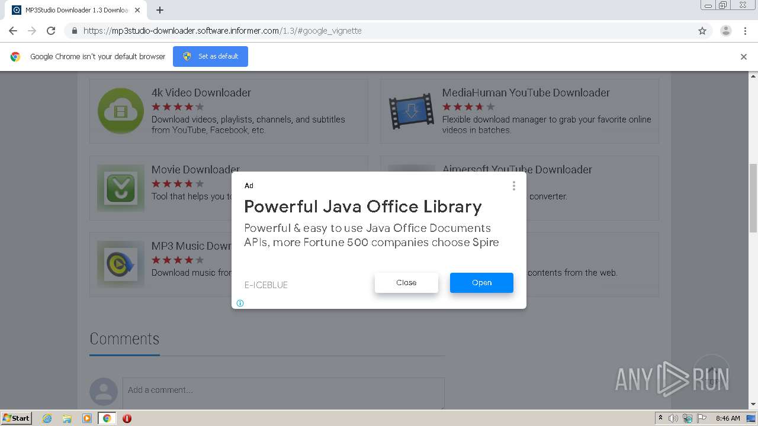This screenshot has height=426, width=758.
Task: Click the scrollbar down arrow
Action: [753, 405]
